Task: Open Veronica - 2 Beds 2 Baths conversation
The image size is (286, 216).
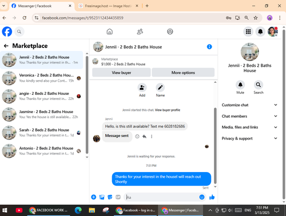Action: 42,78
